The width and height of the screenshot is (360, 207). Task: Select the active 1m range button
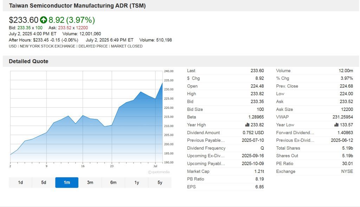click(x=67, y=182)
